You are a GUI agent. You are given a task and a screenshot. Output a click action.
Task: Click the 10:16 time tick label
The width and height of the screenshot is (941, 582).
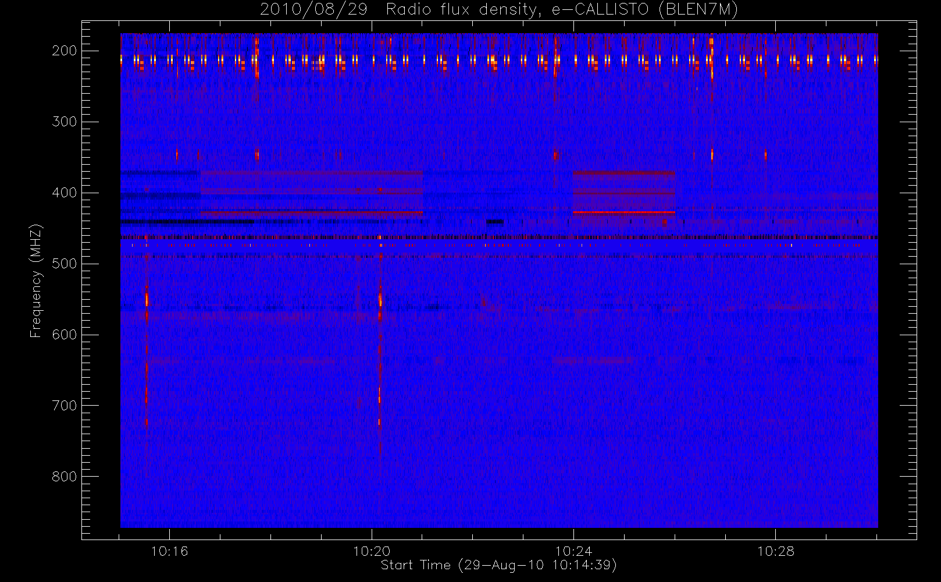coord(169,551)
